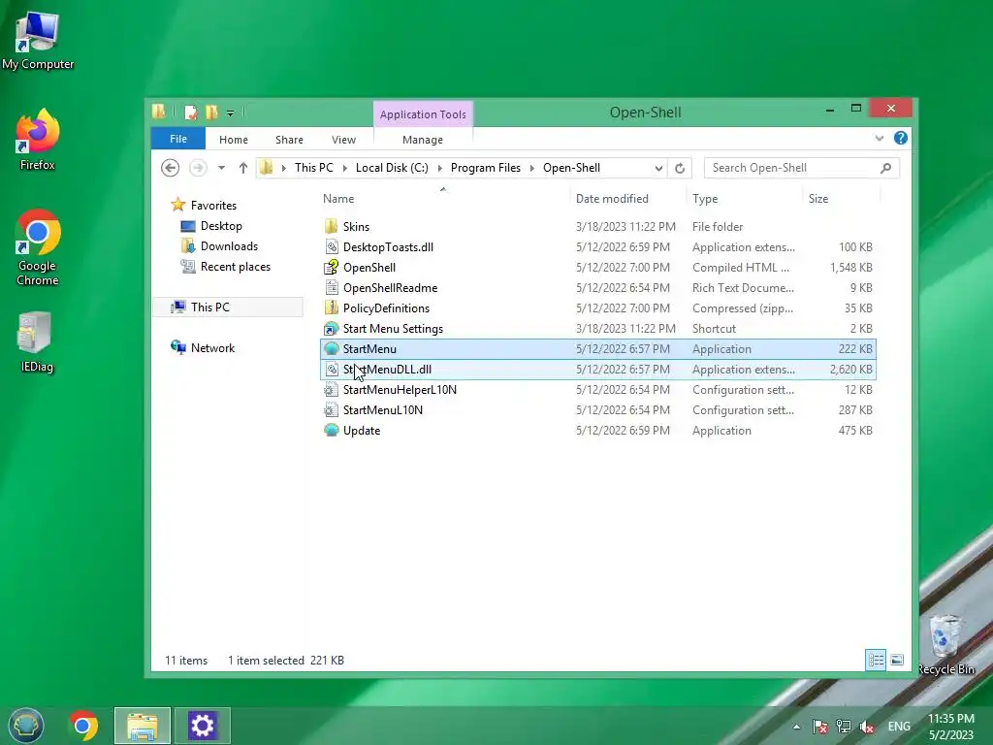This screenshot has width=993, height=745.
Task: Click the ENG language indicator
Action: tap(899, 727)
